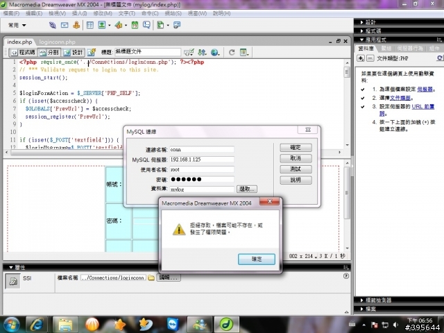
Task: Click the Preview in Browser globe icon
Action: tap(215, 52)
